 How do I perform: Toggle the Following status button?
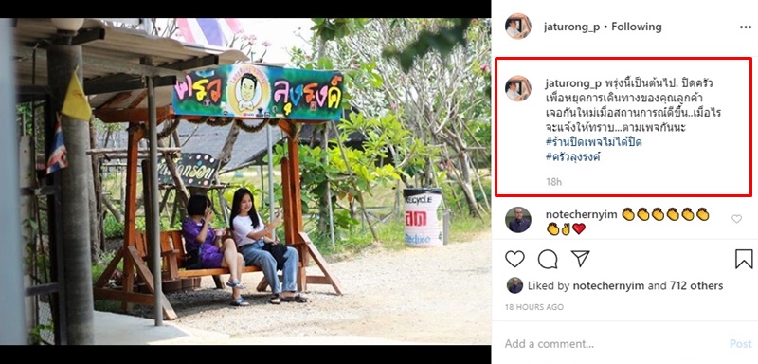coord(637,27)
